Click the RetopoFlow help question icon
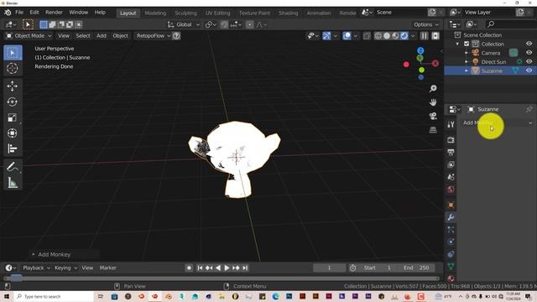The width and height of the screenshot is (537, 302). pyautogui.click(x=176, y=35)
